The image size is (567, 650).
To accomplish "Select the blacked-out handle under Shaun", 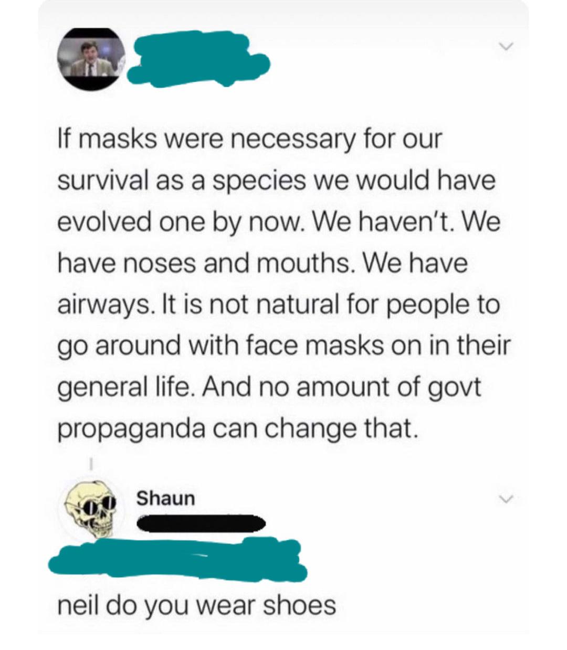I will [x=202, y=523].
